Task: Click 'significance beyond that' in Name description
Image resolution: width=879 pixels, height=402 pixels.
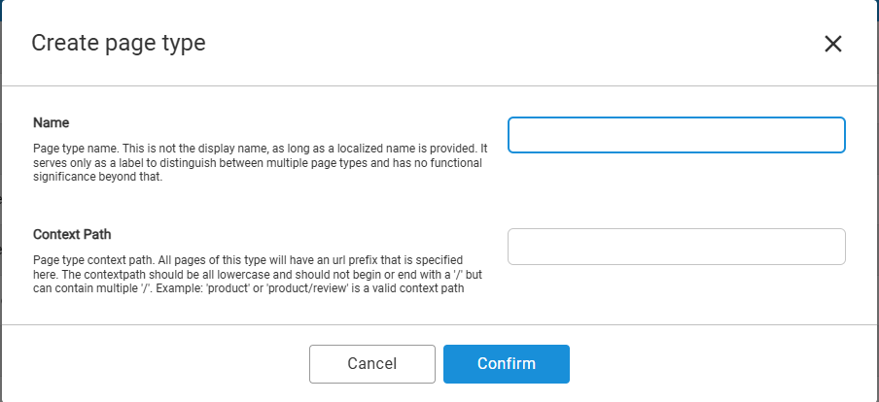Action: click(97, 177)
